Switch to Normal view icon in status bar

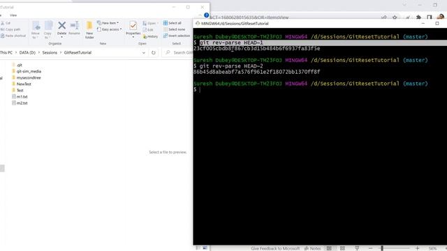click(329, 248)
